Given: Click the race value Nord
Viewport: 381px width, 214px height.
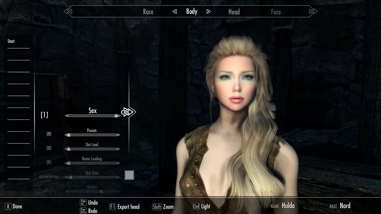Looking at the screenshot, I should [x=345, y=206].
